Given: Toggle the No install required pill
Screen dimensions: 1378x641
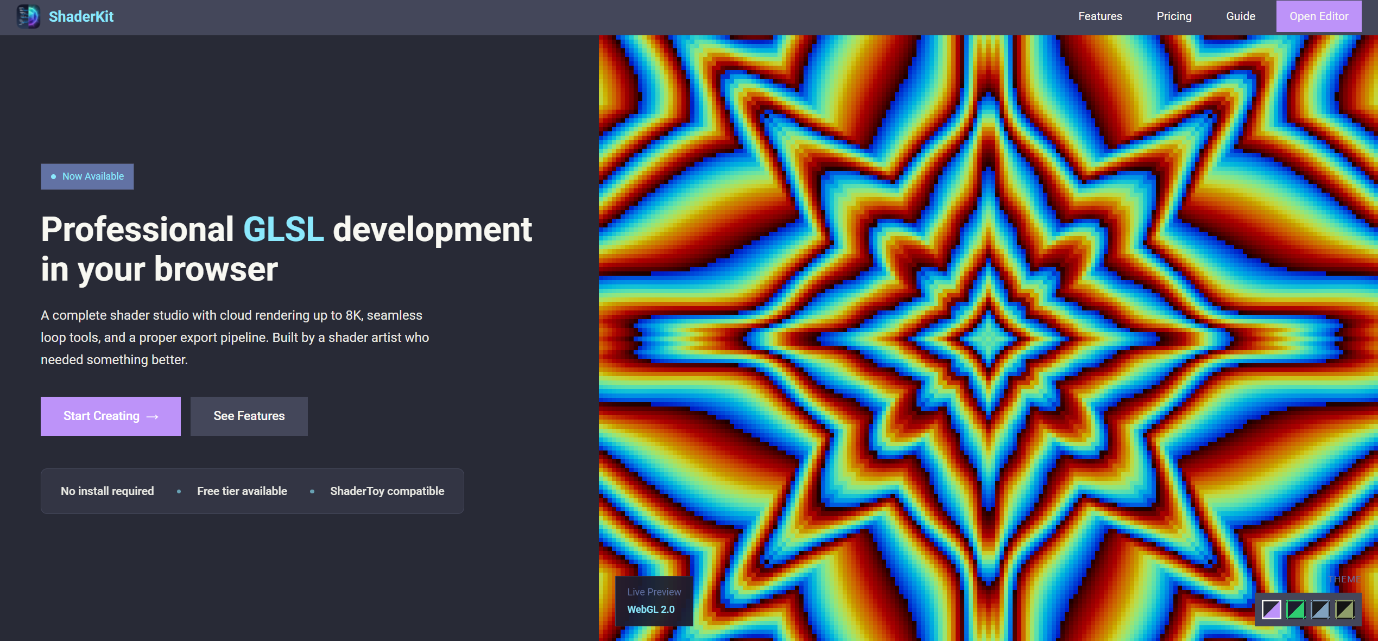Looking at the screenshot, I should (x=107, y=491).
